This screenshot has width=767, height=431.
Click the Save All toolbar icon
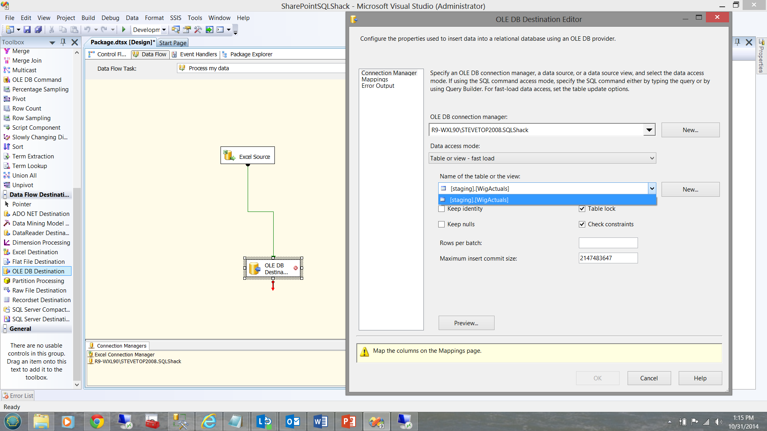tap(38, 30)
